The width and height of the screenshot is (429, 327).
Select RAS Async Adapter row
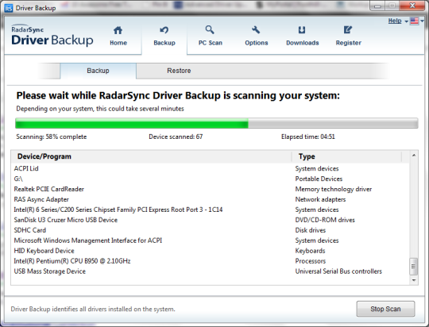(210, 199)
